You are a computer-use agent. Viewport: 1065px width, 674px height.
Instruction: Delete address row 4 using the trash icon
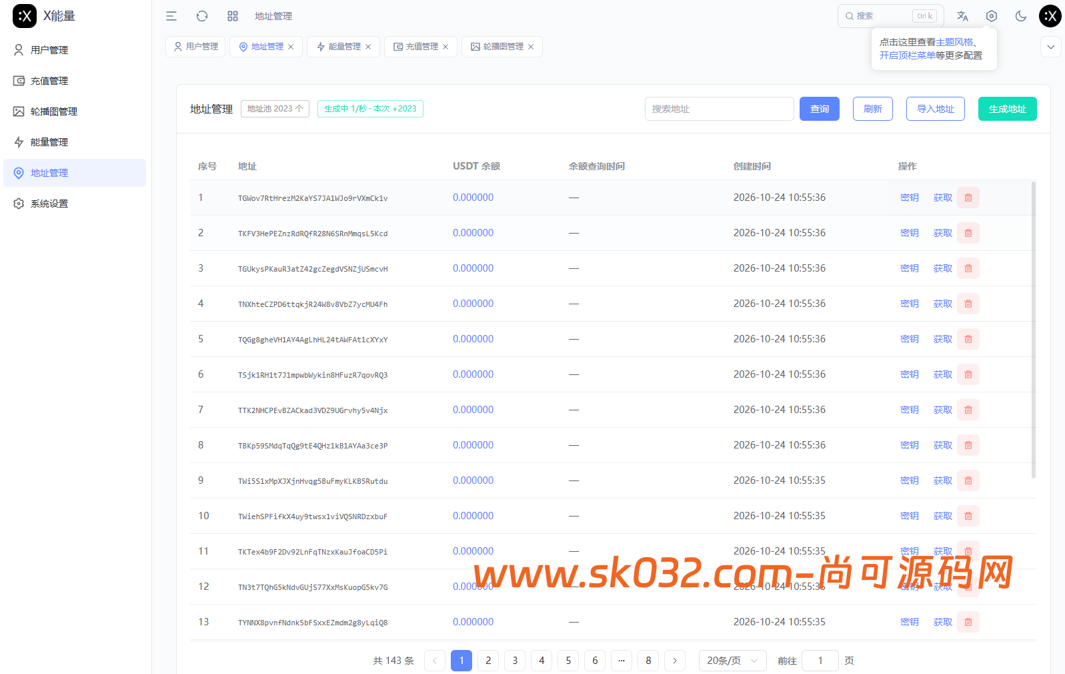click(968, 304)
